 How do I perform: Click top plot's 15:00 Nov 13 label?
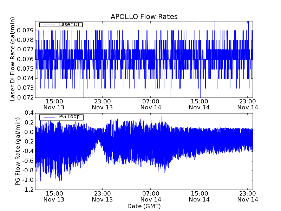54,104
